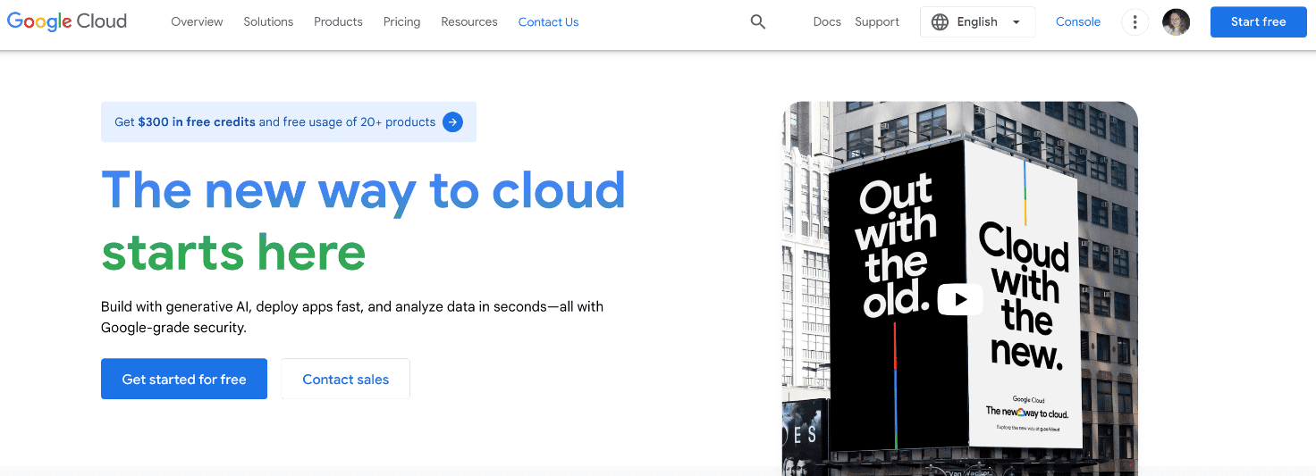Image resolution: width=1316 pixels, height=476 pixels.
Task: Click the Google Cloud logo
Action: tap(67, 21)
